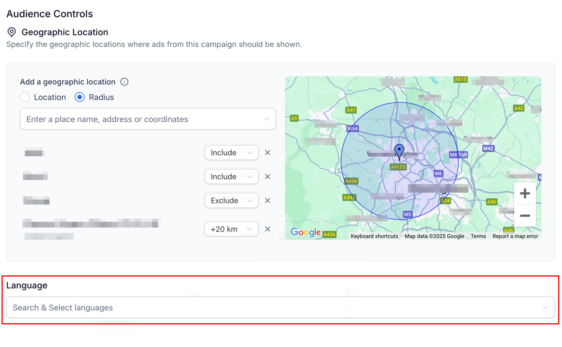Click the M42 road label on map
This screenshot has width=562, height=347.
pyautogui.click(x=488, y=149)
